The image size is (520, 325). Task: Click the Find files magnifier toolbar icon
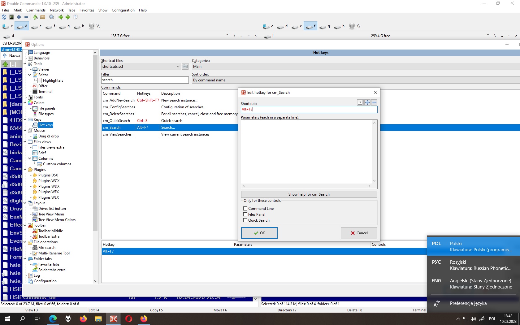point(52,17)
